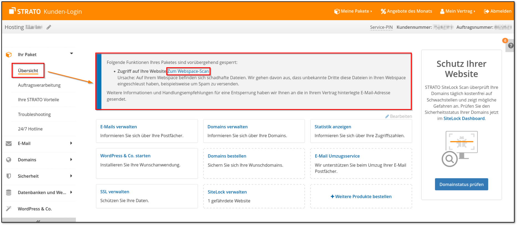Open the help question mark icon
The image size is (517, 225).
coord(511,46)
